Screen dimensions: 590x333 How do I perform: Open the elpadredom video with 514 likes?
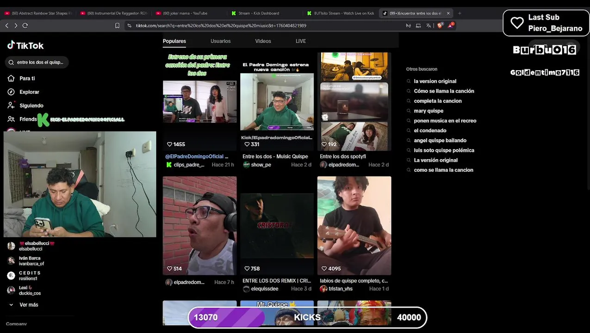(199, 226)
